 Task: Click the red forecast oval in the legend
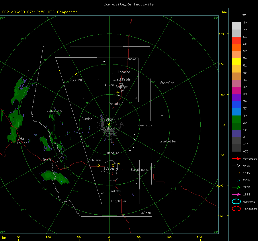coord(236,209)
